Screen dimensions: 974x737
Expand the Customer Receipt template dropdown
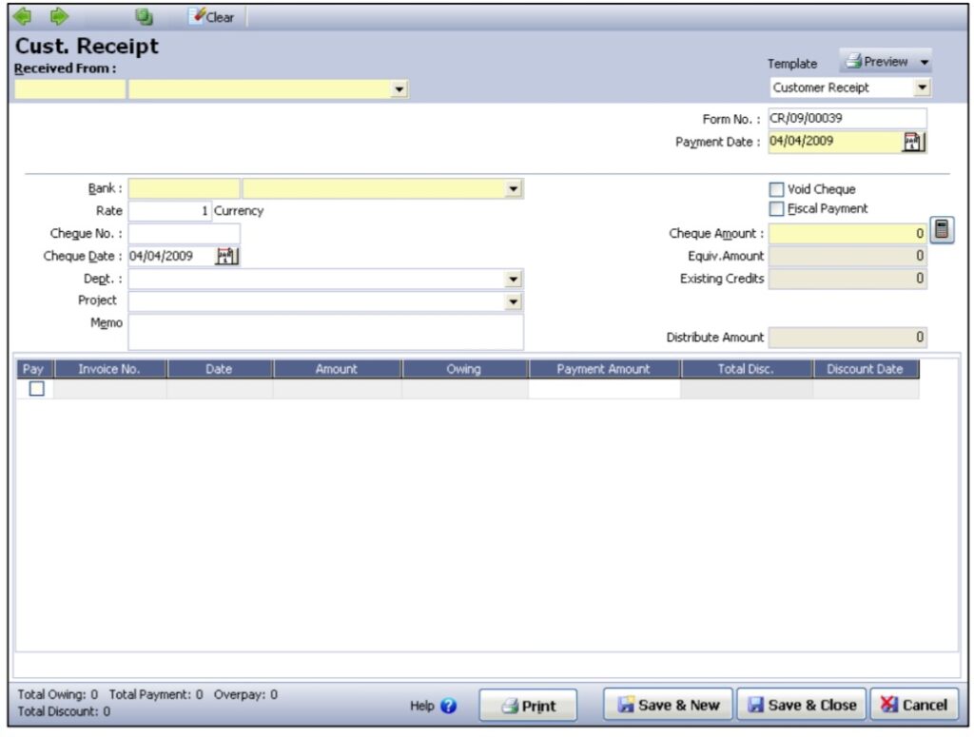[921, 87]
